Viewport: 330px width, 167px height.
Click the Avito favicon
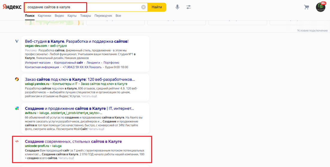pos(17,108)
